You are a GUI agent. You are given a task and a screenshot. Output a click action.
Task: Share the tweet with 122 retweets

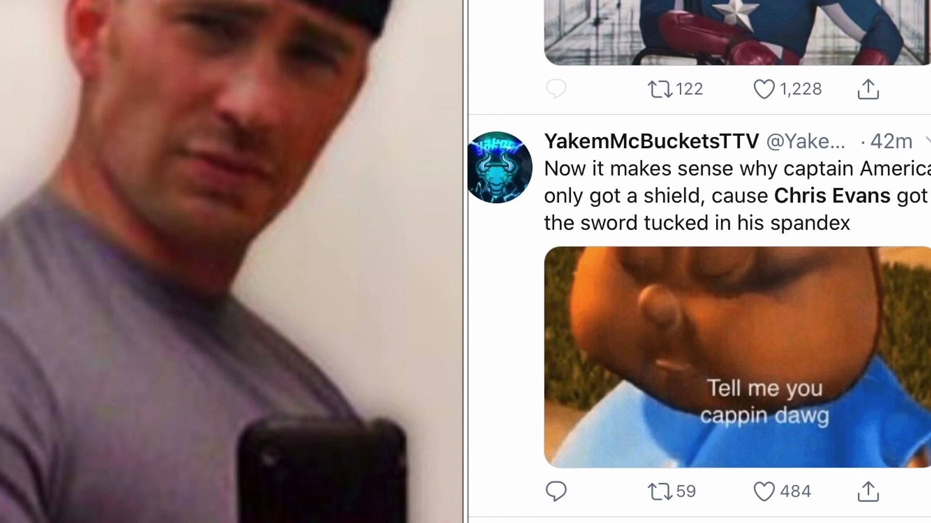pyautogui.click(x=868, y=89)
